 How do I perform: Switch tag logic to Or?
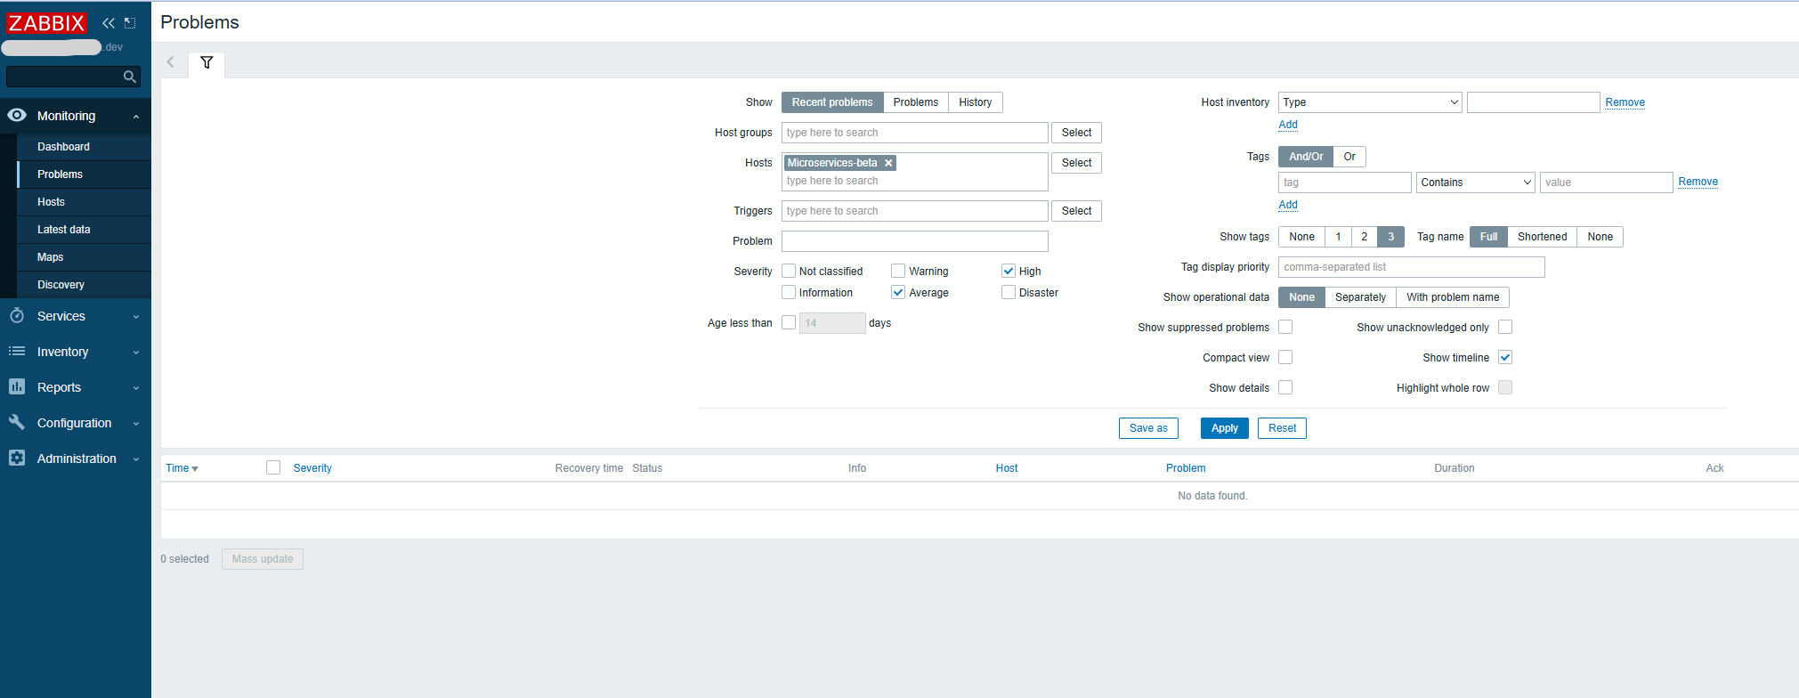(1349, 157)
